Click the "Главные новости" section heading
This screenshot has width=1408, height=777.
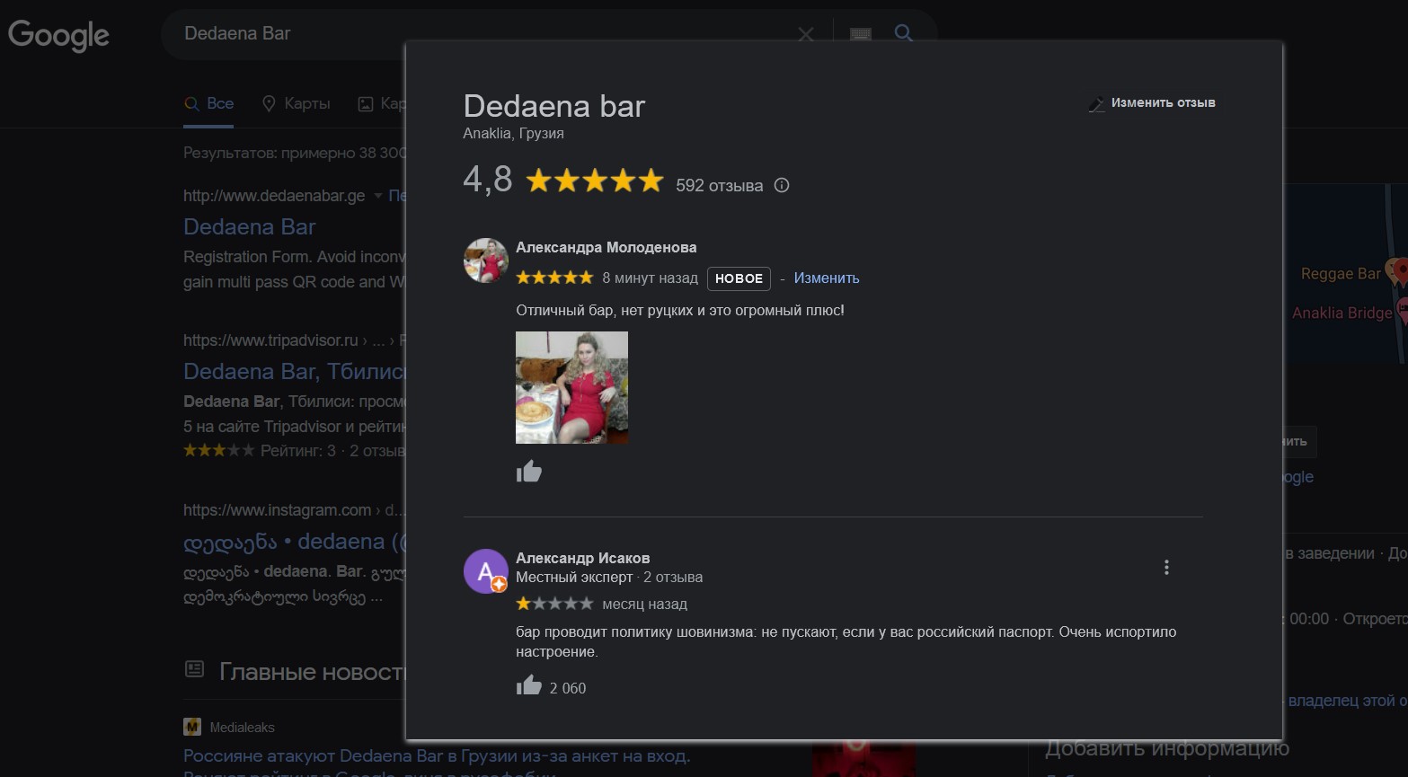(313, 672)
